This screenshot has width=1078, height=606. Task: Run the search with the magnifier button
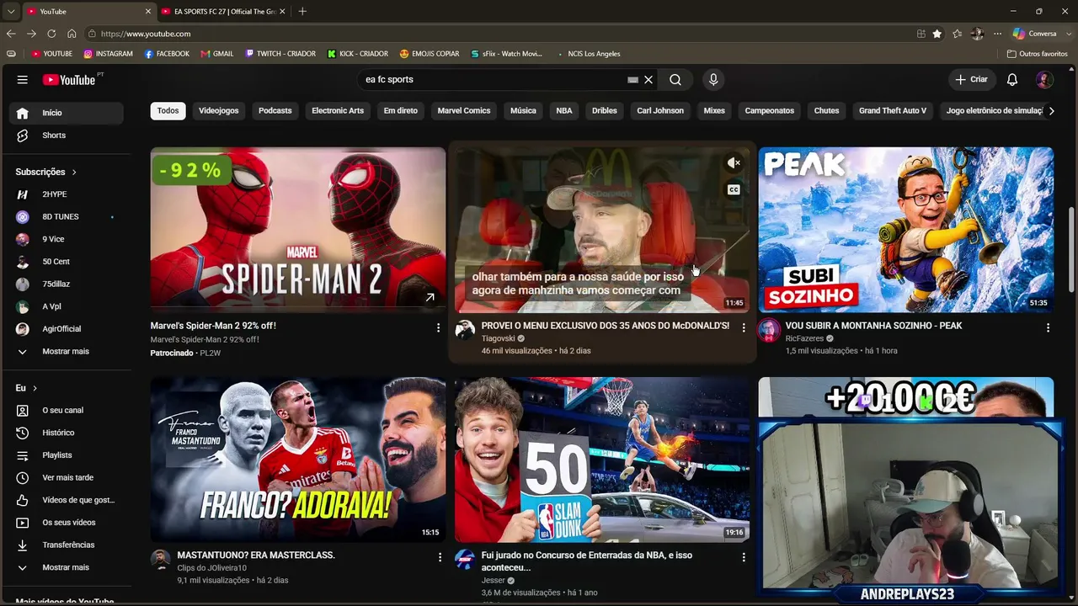tap(675, 80)
